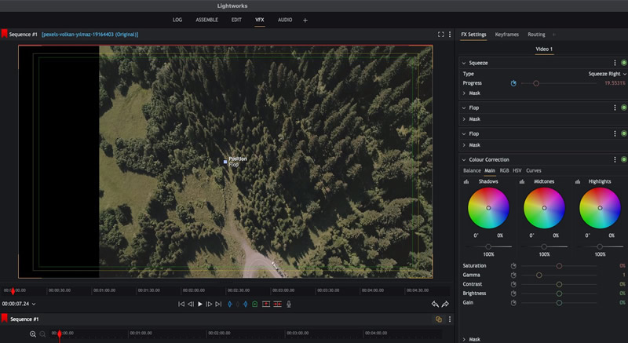Toggle keyframing for Brightness
This screenshot has width=628, height=343.
click(513, 294)
